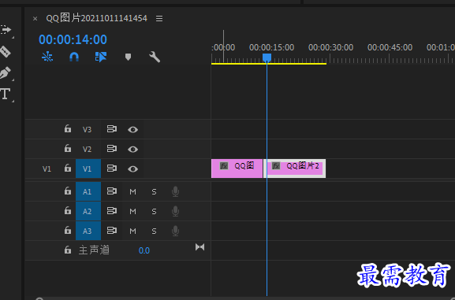Toggle lock on track V2
The image size is (455, 300).
(x=68, y=148)
